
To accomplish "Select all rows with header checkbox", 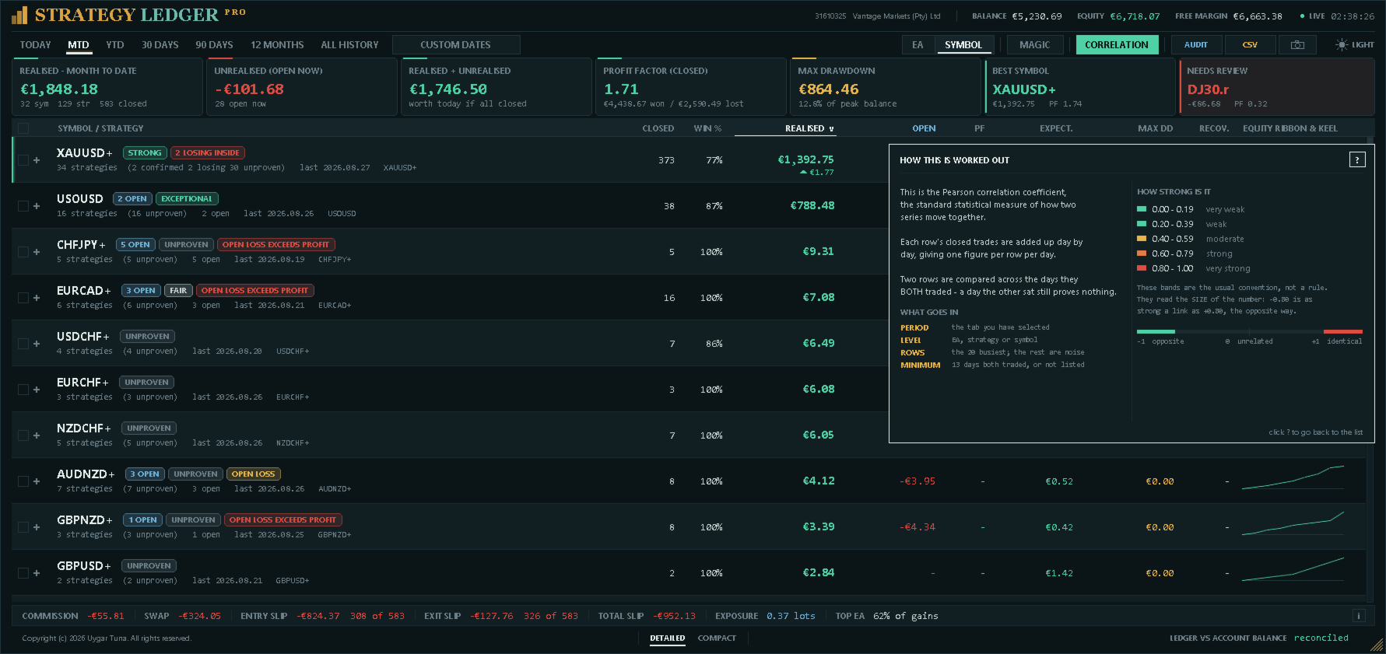I will pos(23,128).
